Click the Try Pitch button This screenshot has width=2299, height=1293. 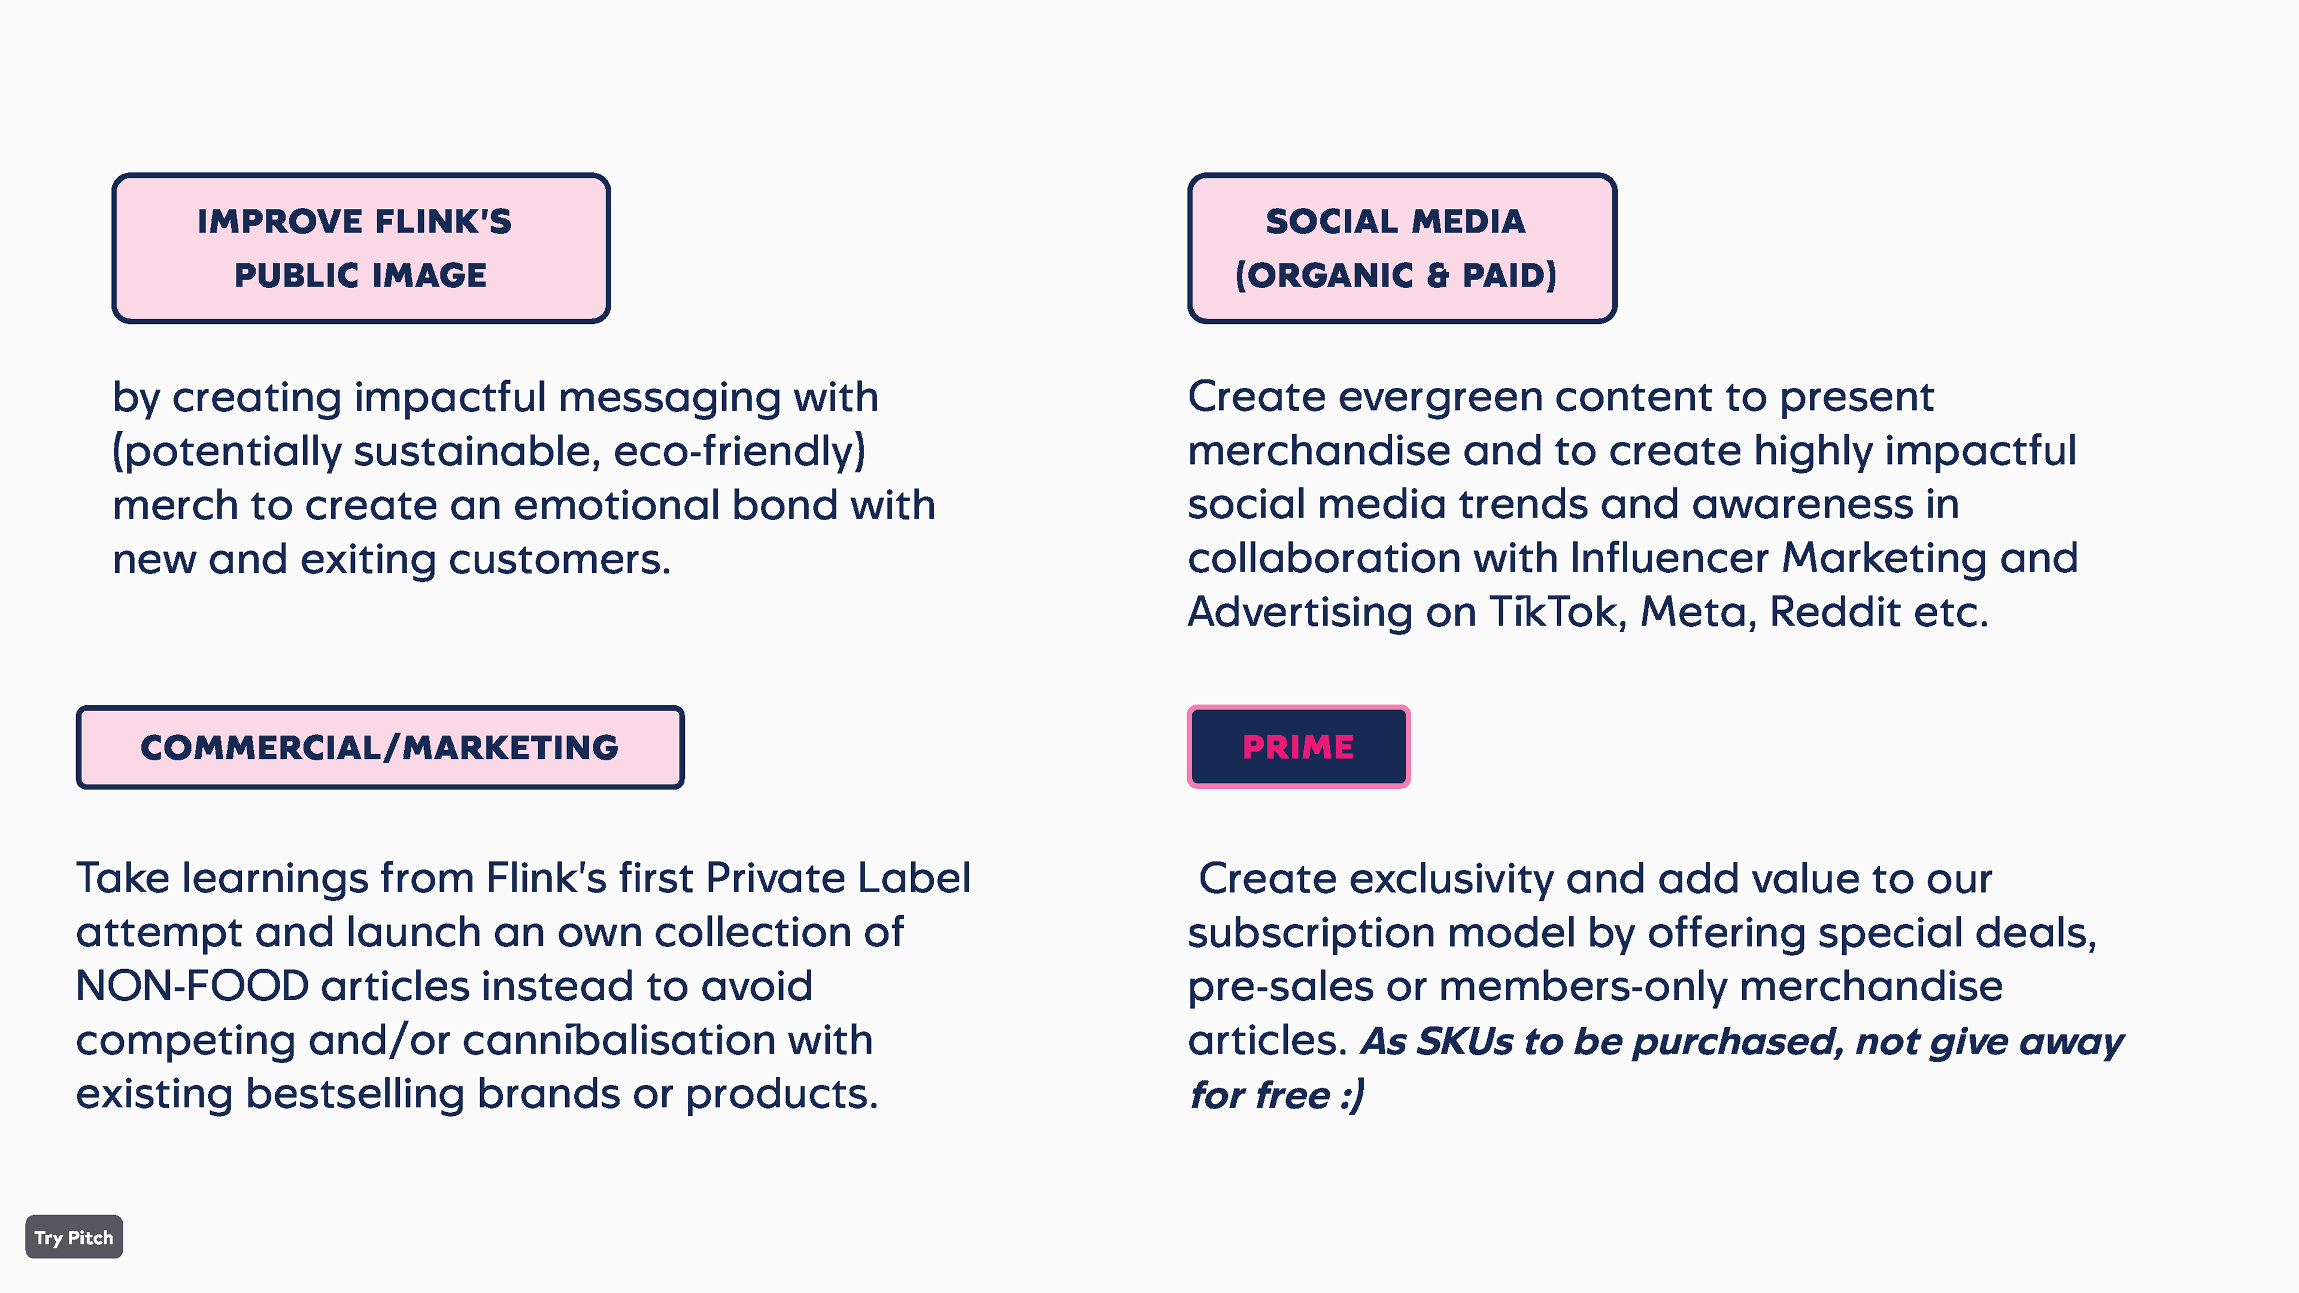point(74,1237)
